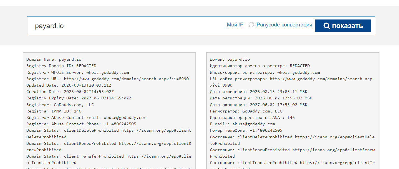This screenshot has width=399, height=169.
Task: Select the "E-mail:: abuse@godaddy.com" line
Action: coord(242,124)
